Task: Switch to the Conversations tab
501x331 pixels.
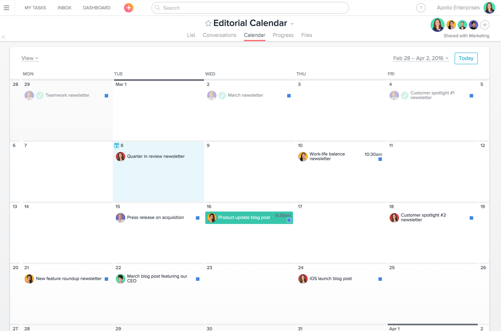Action: (219, 35)
